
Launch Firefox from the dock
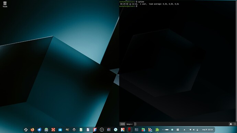[32, 130]
